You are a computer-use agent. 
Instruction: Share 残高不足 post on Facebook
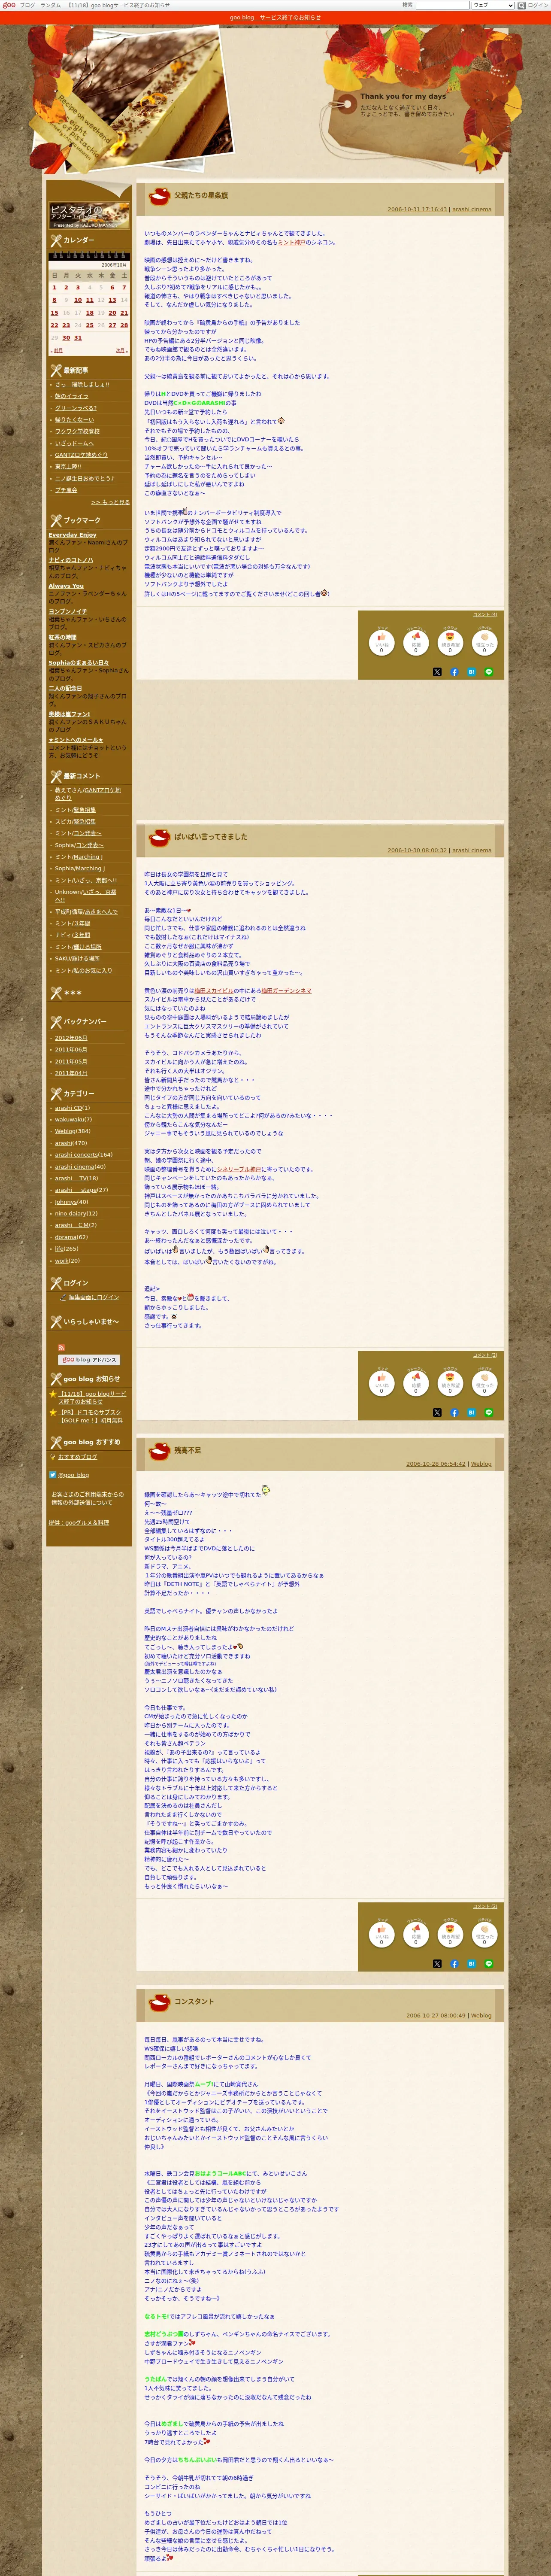[454, 1964]
